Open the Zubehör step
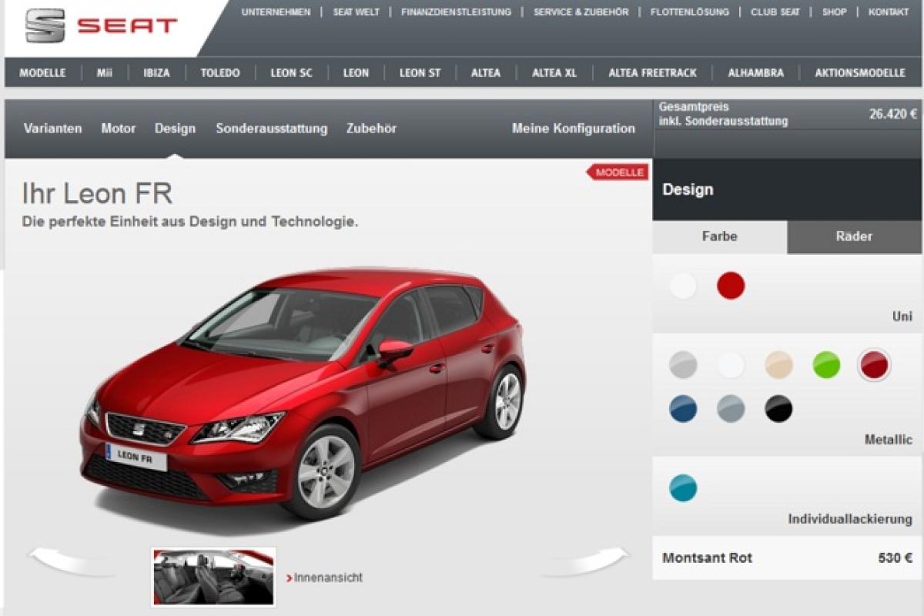 coord(371,129)
